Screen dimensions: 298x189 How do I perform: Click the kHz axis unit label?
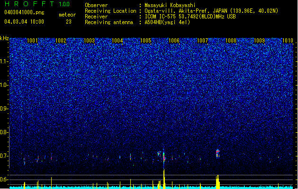[x=4, y=38]
